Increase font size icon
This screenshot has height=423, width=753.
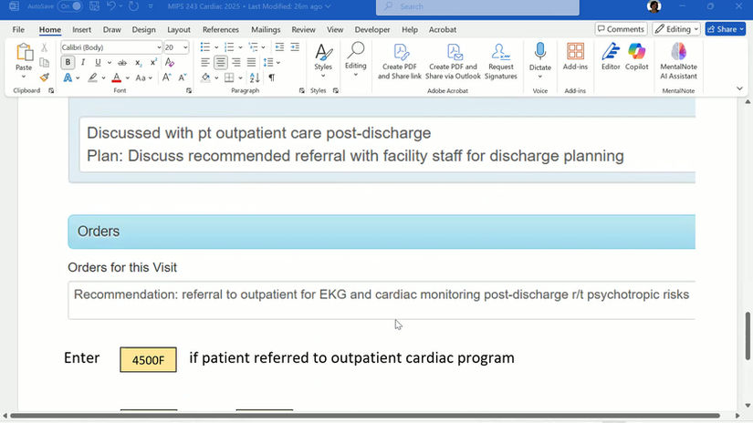click(167, 77)
